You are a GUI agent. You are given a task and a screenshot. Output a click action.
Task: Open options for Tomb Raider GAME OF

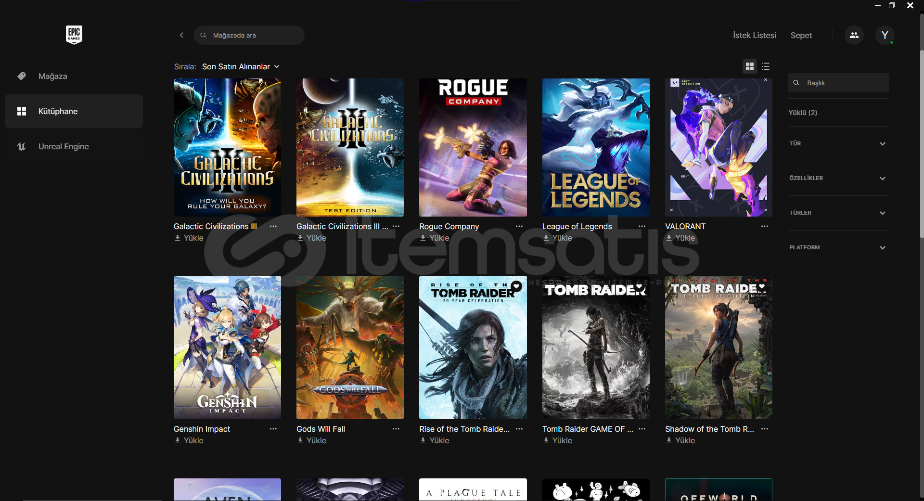(642, 429)
